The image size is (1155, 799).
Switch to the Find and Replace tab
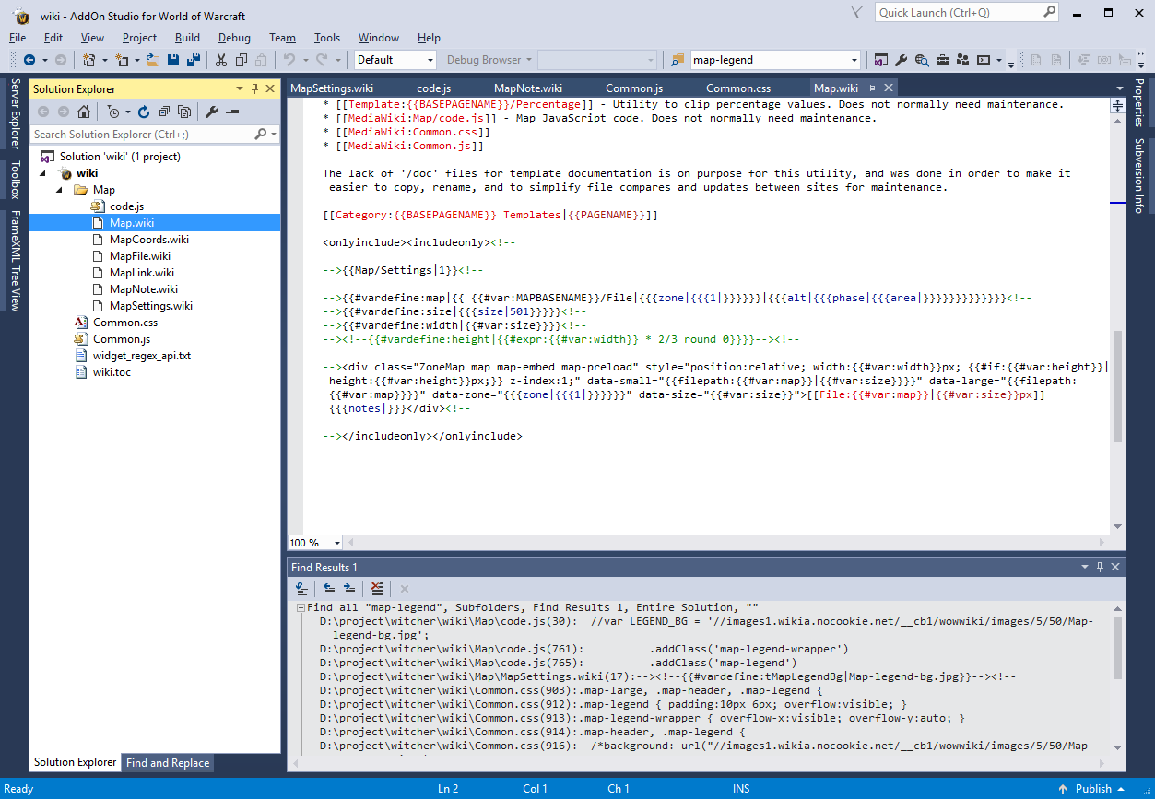pyautogui.click(x=168, y=763)
